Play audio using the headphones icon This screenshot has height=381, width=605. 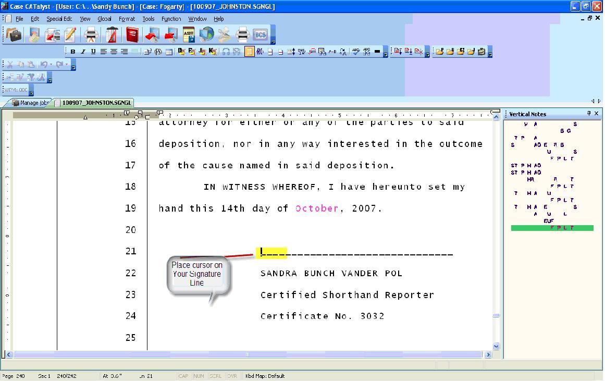tap(225, 51)
